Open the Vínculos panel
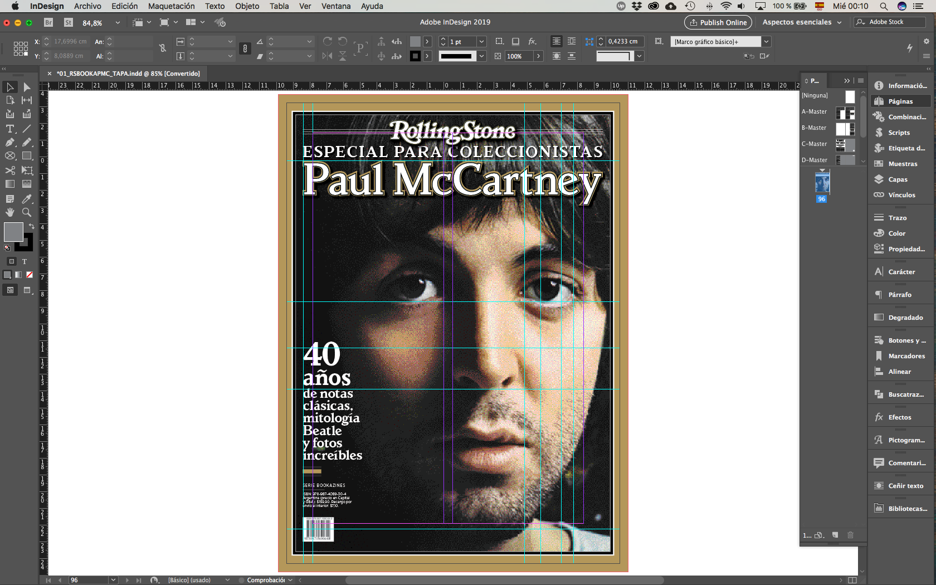The height and width of the screenshot is (585, 936). point(900,195)
